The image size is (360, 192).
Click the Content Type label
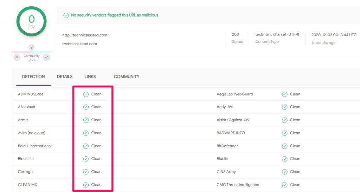pos(267,42)
